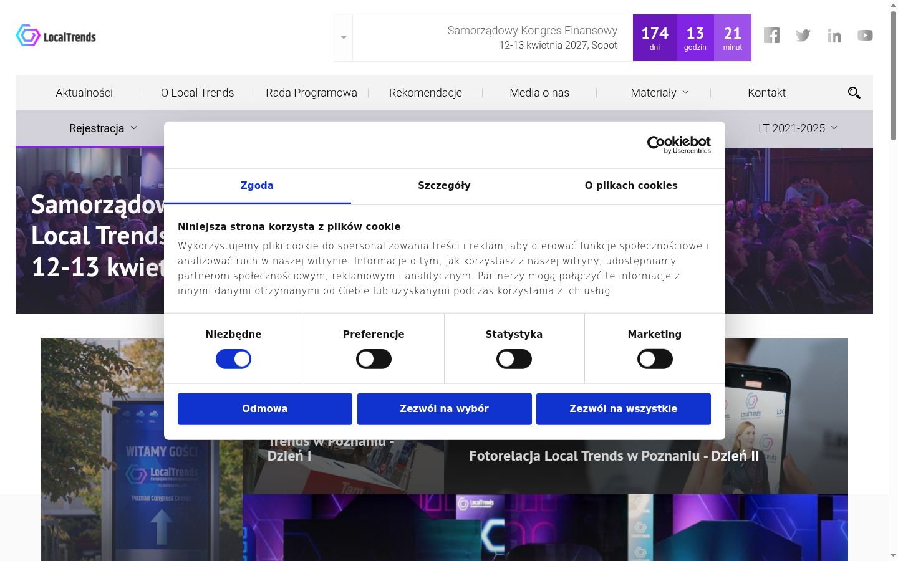Enable the Marketing cookies switch
Viewport: 898px width, 561px height.
(x=655, y=359)
